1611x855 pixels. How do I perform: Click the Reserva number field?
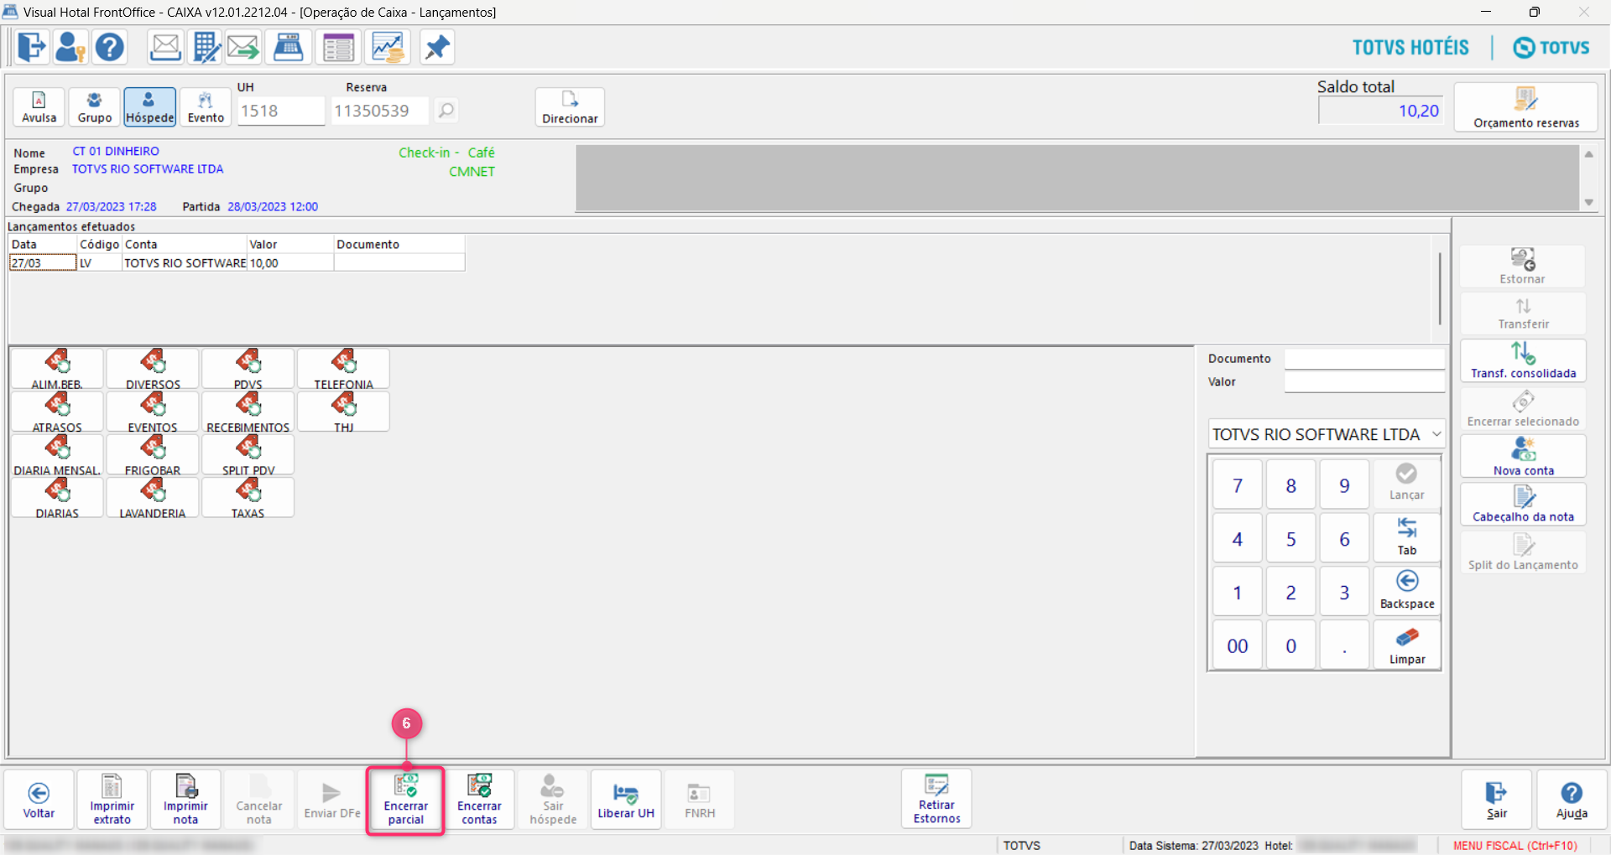click(380, 111)
